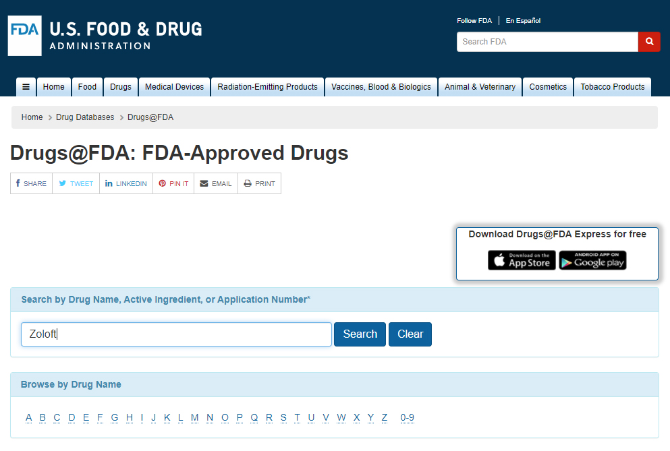Click the Follow FDA link

(x=474, y=20)
